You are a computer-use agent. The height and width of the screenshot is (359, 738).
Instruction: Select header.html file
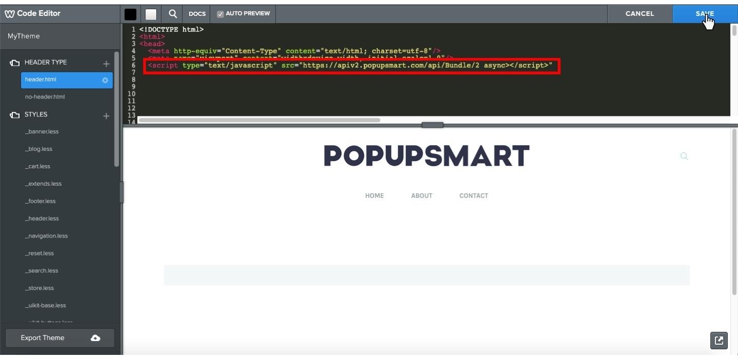click(67, 80)
